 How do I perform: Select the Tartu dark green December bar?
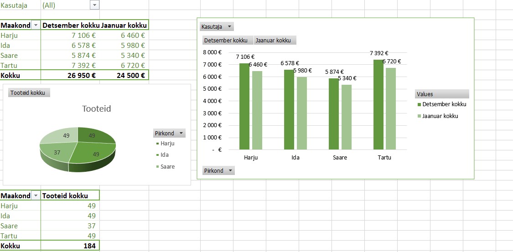click(x=378, y=105)
